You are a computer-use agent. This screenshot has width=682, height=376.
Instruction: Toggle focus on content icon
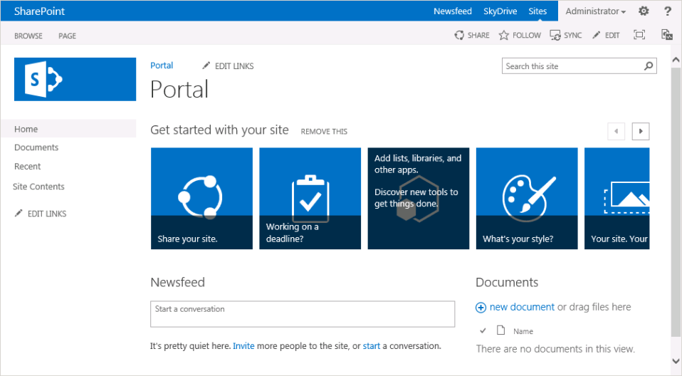click(639, 35)
